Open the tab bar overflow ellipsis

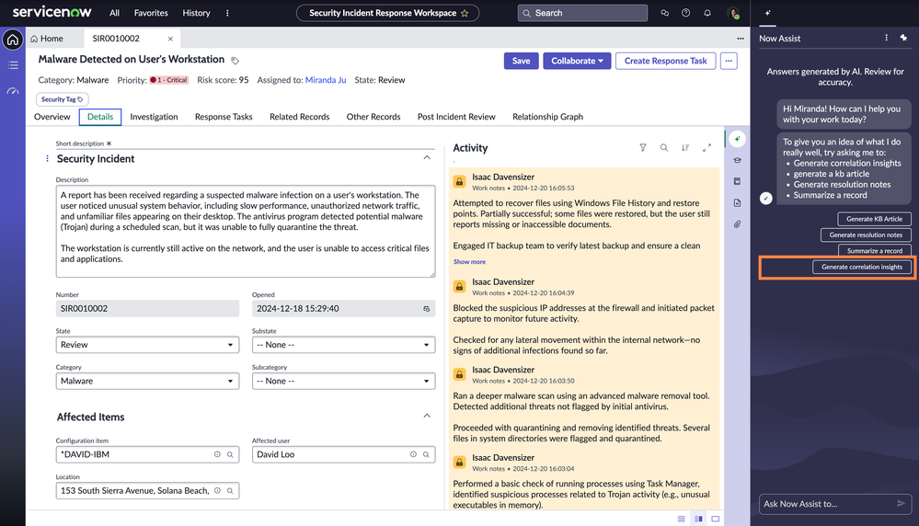point(741,39)
